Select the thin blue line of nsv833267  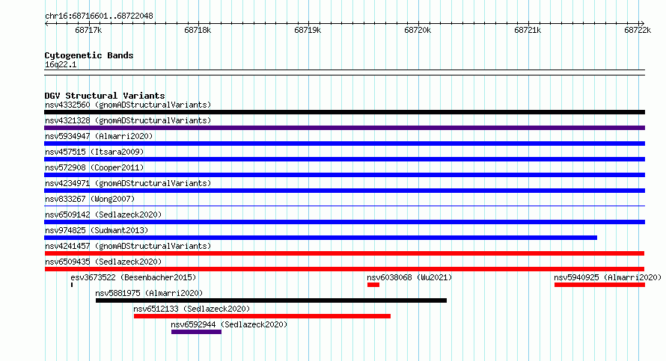[344, 206]
